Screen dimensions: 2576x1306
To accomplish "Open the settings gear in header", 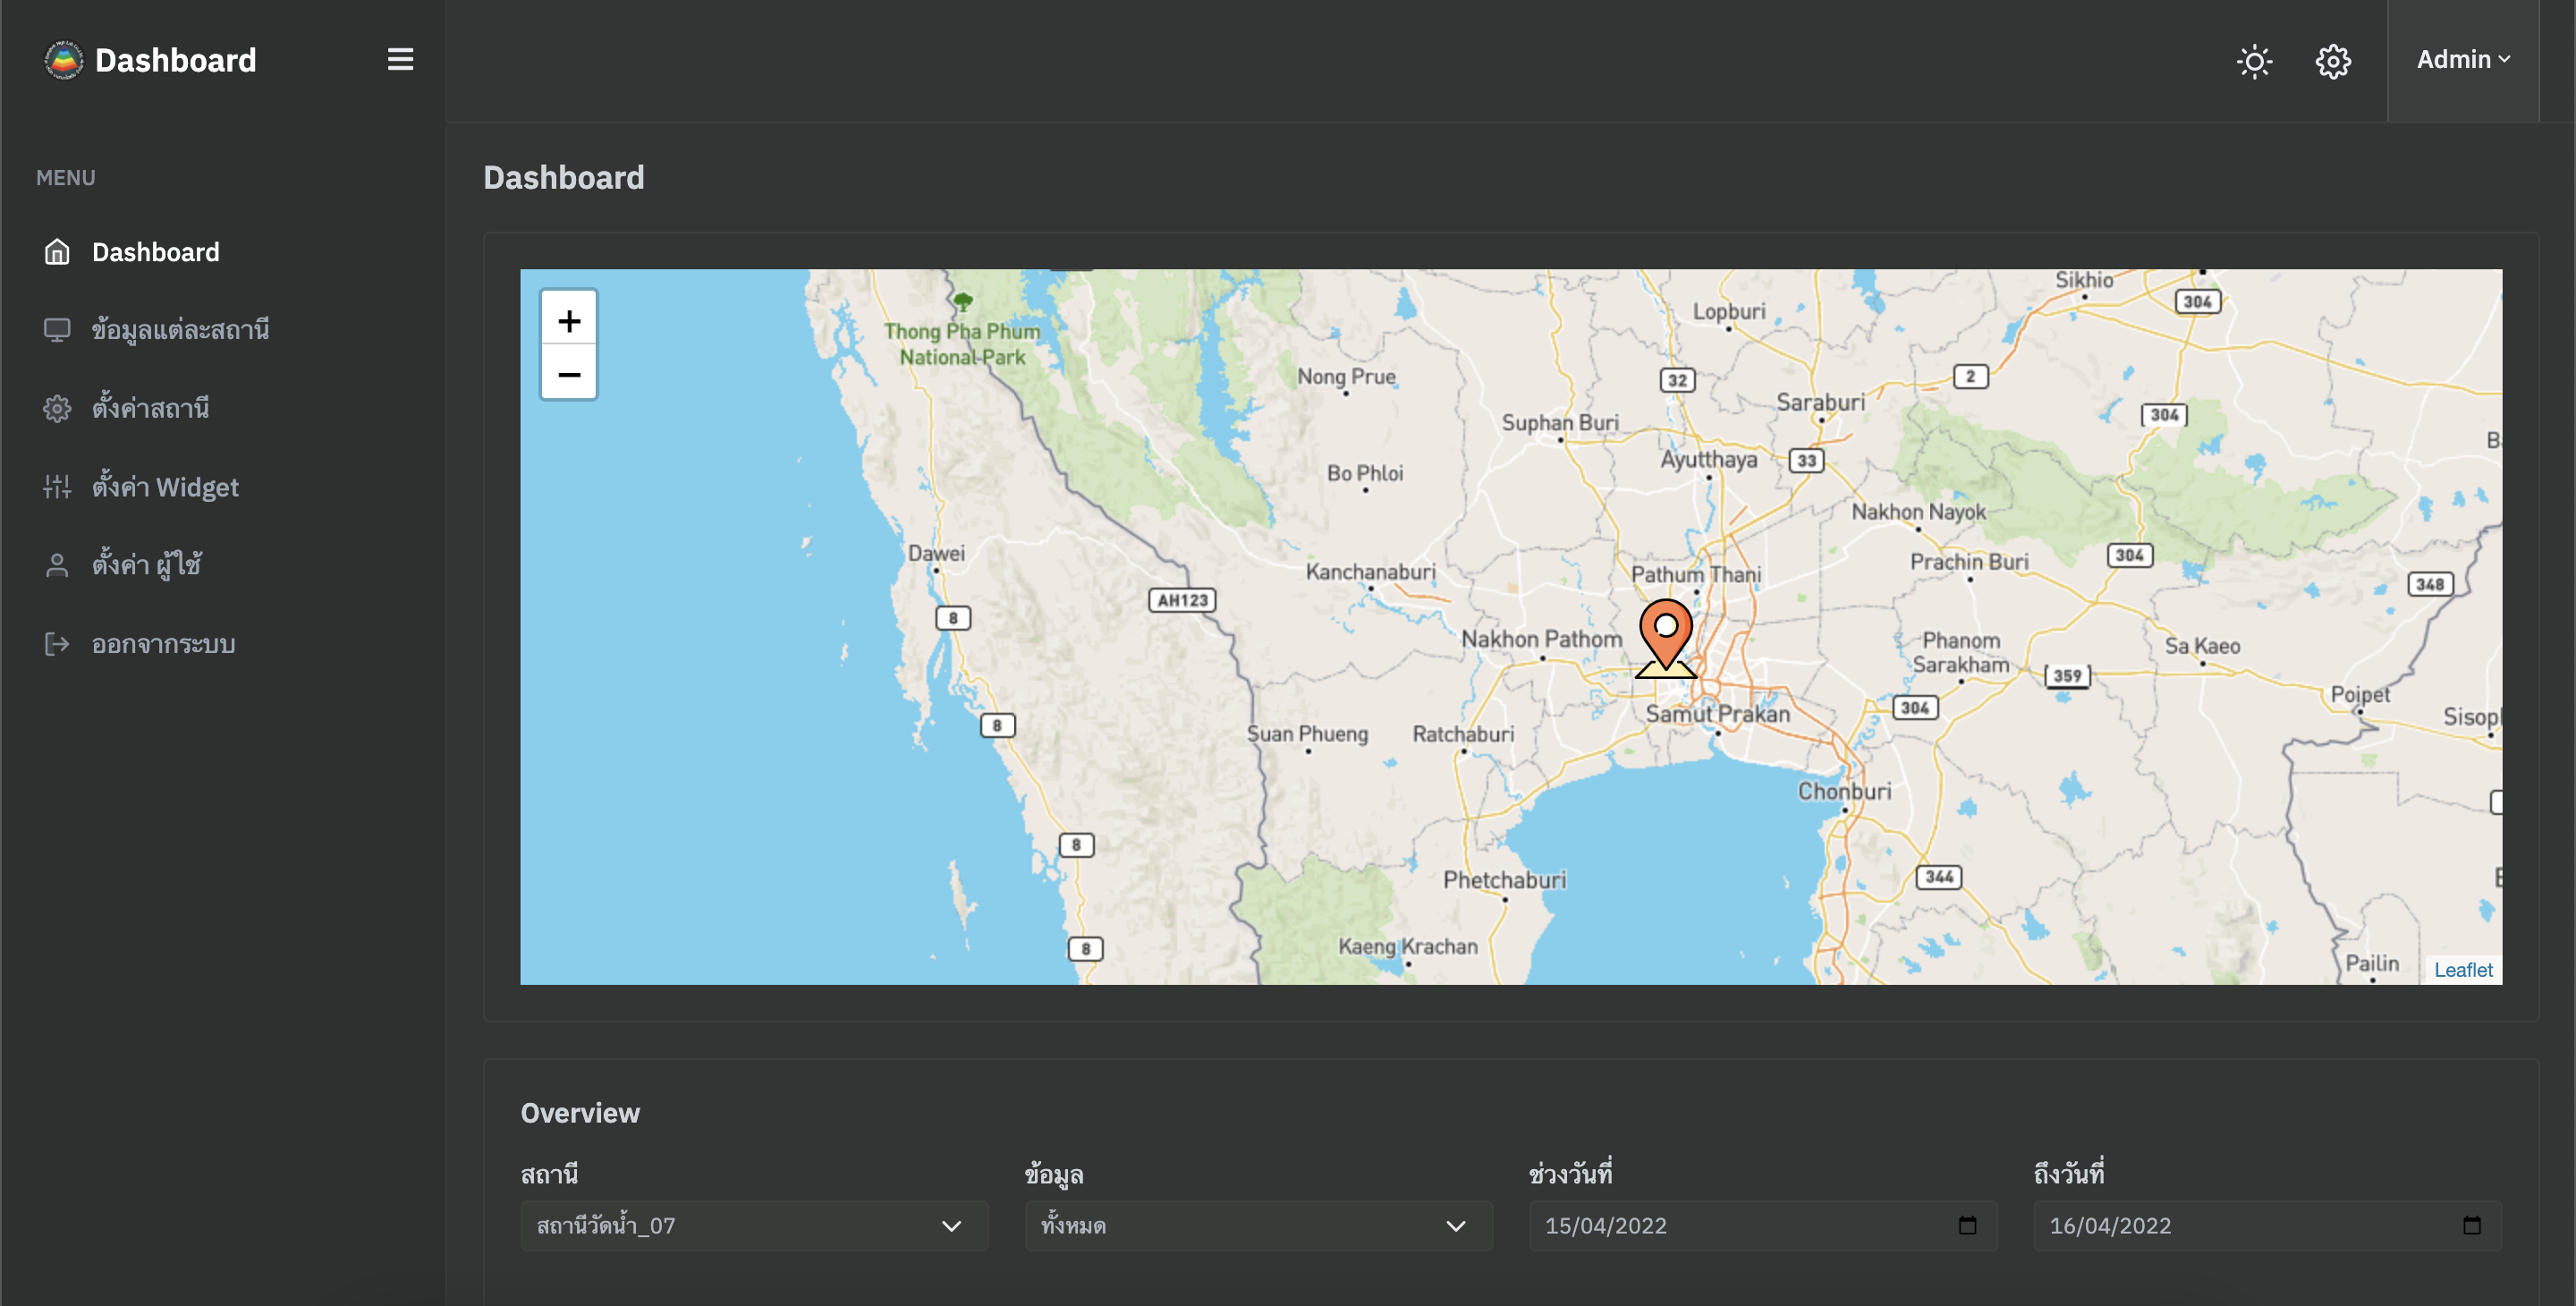I will [x=2333, y=61].
